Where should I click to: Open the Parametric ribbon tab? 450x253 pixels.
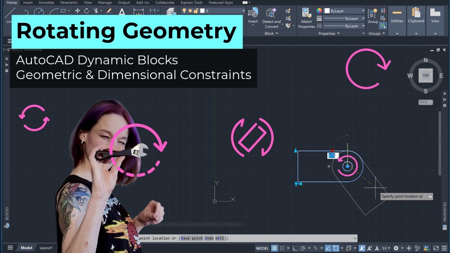click(69, 2)
